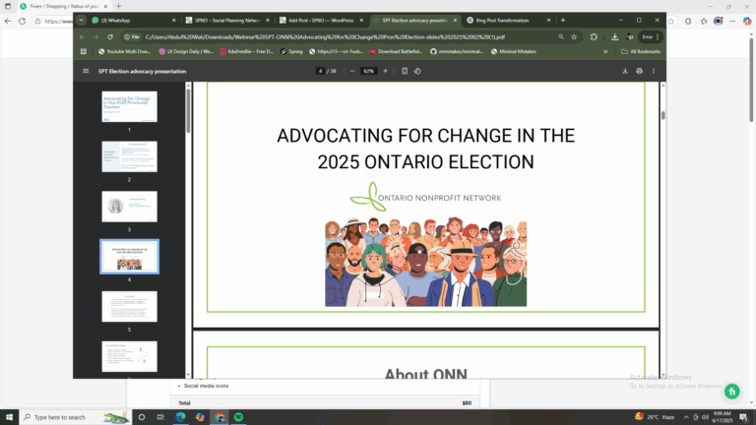The image size is (756, 425).
Task: Click the zoom in plus button
Action: point(385,71)
